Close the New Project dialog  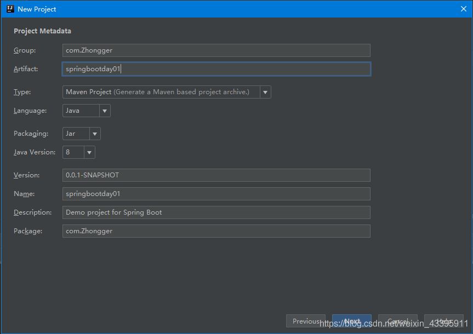point(463,9)
